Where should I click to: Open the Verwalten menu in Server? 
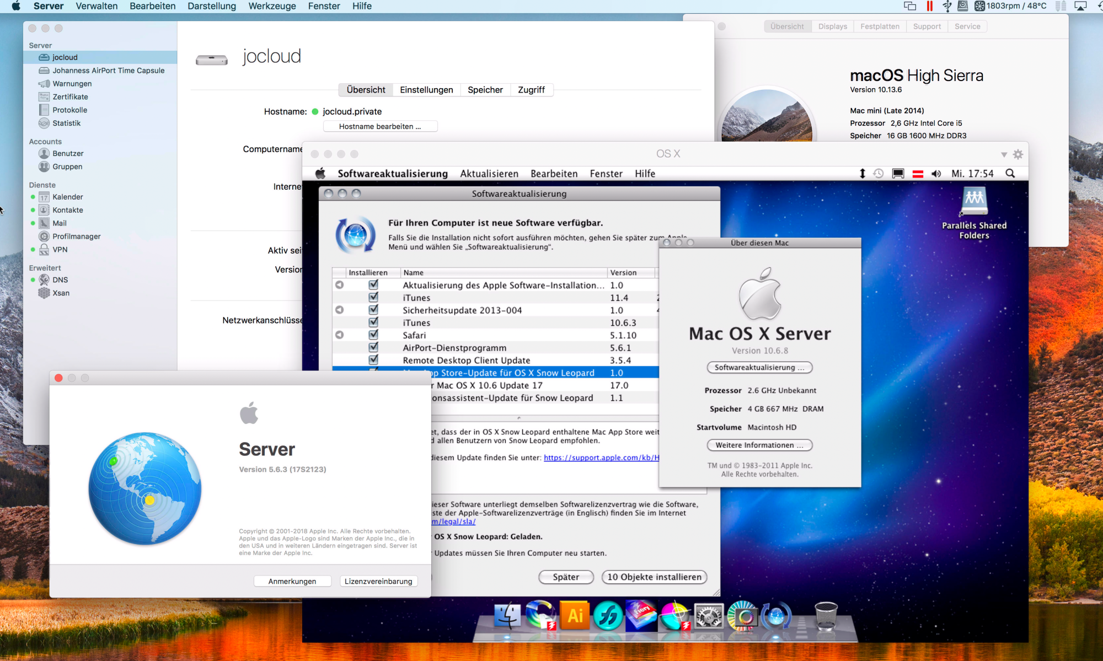click(x=97, y=6)
